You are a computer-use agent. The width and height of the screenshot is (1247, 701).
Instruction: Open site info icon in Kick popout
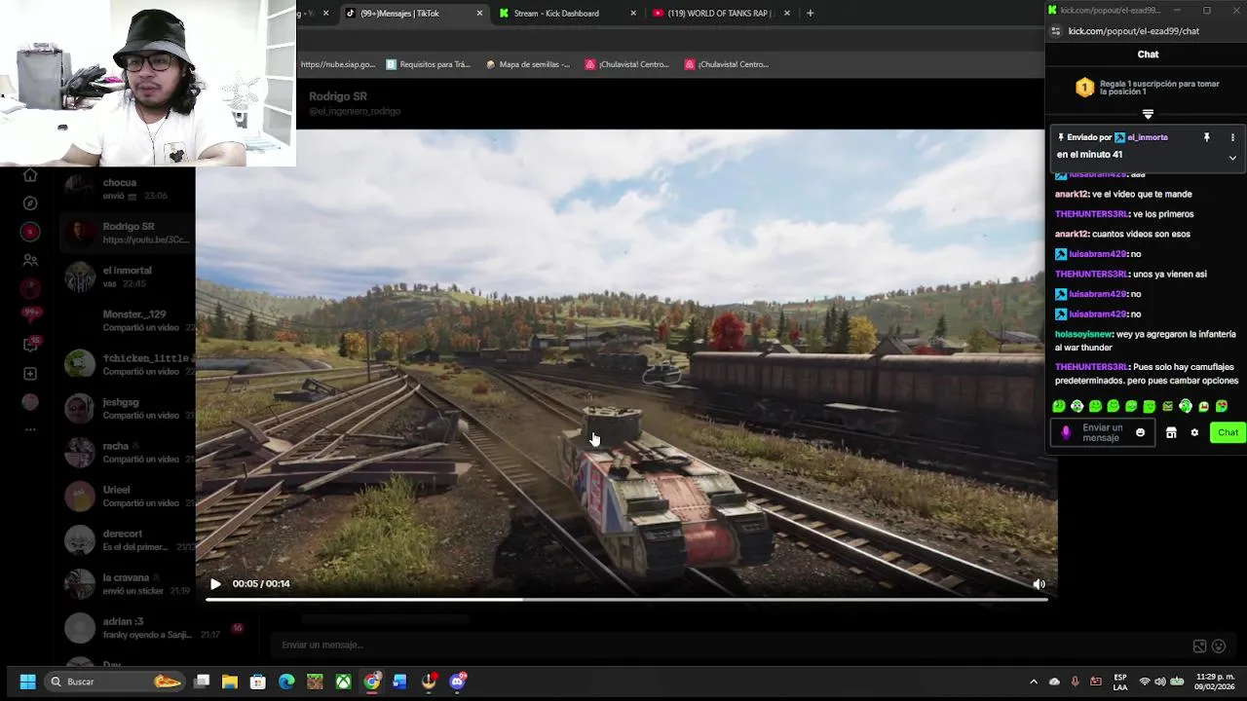(x=1055, y=31)
